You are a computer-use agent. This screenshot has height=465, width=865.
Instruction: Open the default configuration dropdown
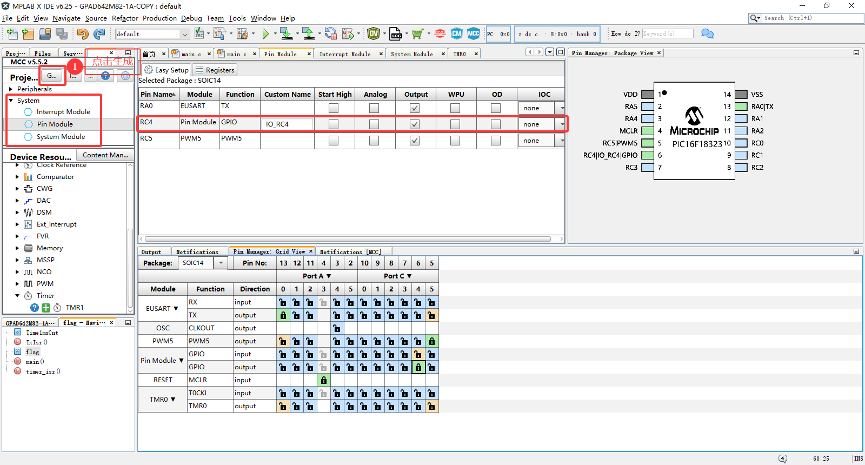coord(185,34)
